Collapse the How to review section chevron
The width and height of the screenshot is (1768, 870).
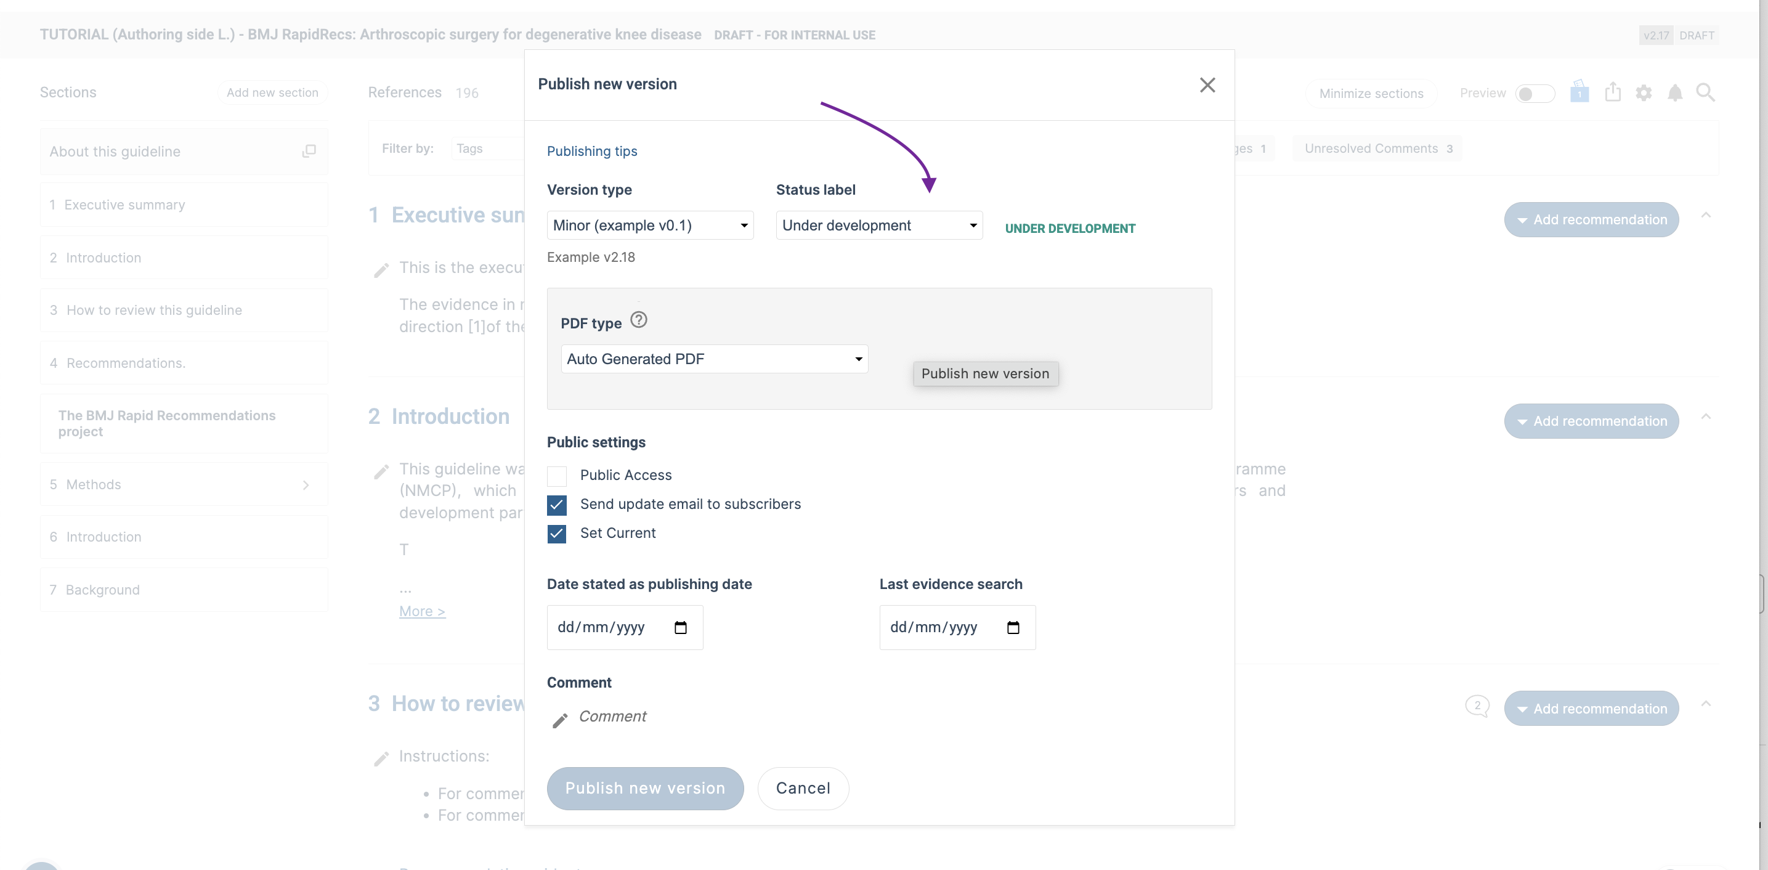click(1706, 704)
